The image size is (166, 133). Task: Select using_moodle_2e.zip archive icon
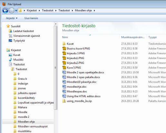64,101
